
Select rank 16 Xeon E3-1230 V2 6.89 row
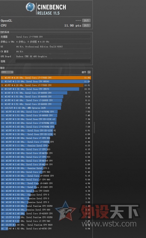[46, 134]
